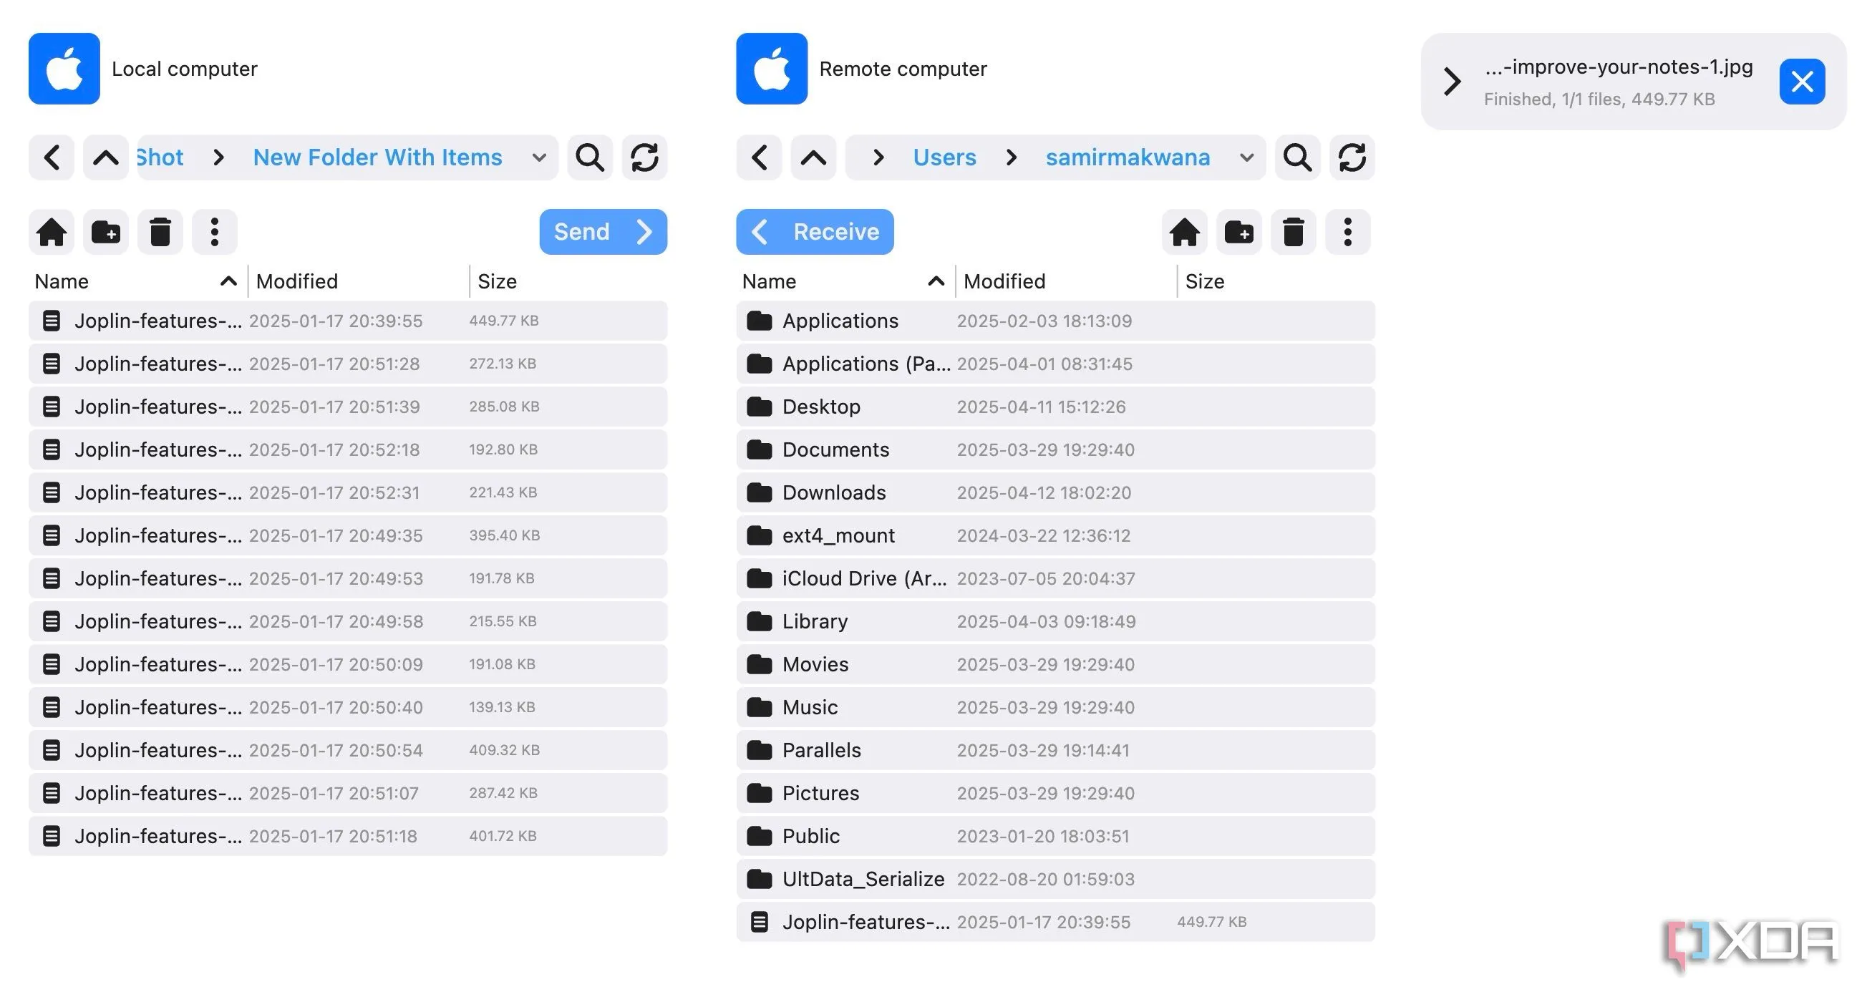Select local file sized 192.80 KB
Screen dimensions: 1857x992
click(348, 450)
